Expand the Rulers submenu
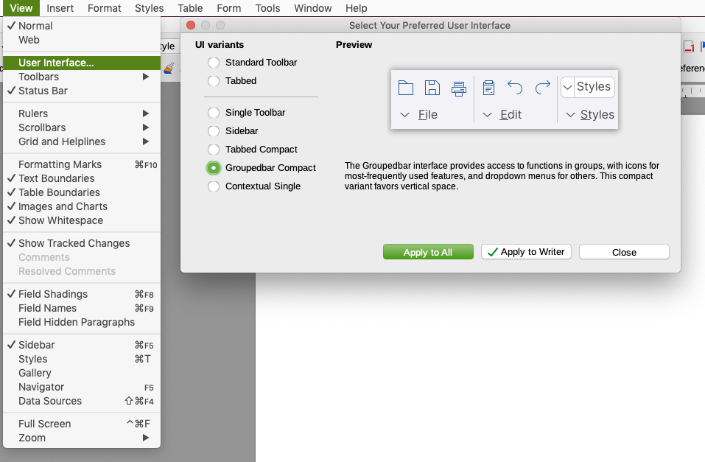Viewport: 705px width, 462px height. [81, 113]
